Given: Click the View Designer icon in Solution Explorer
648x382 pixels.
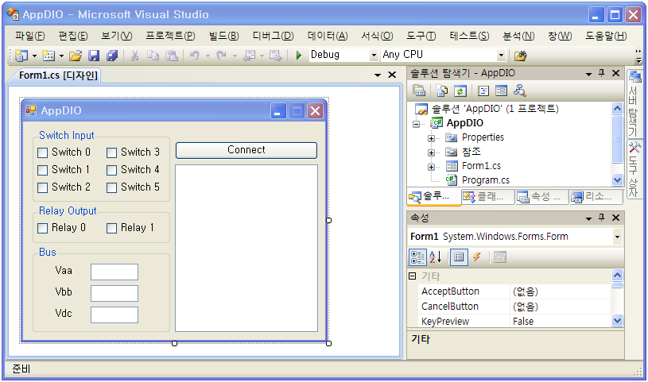Looking at the screenshot, I should (501, 91).
